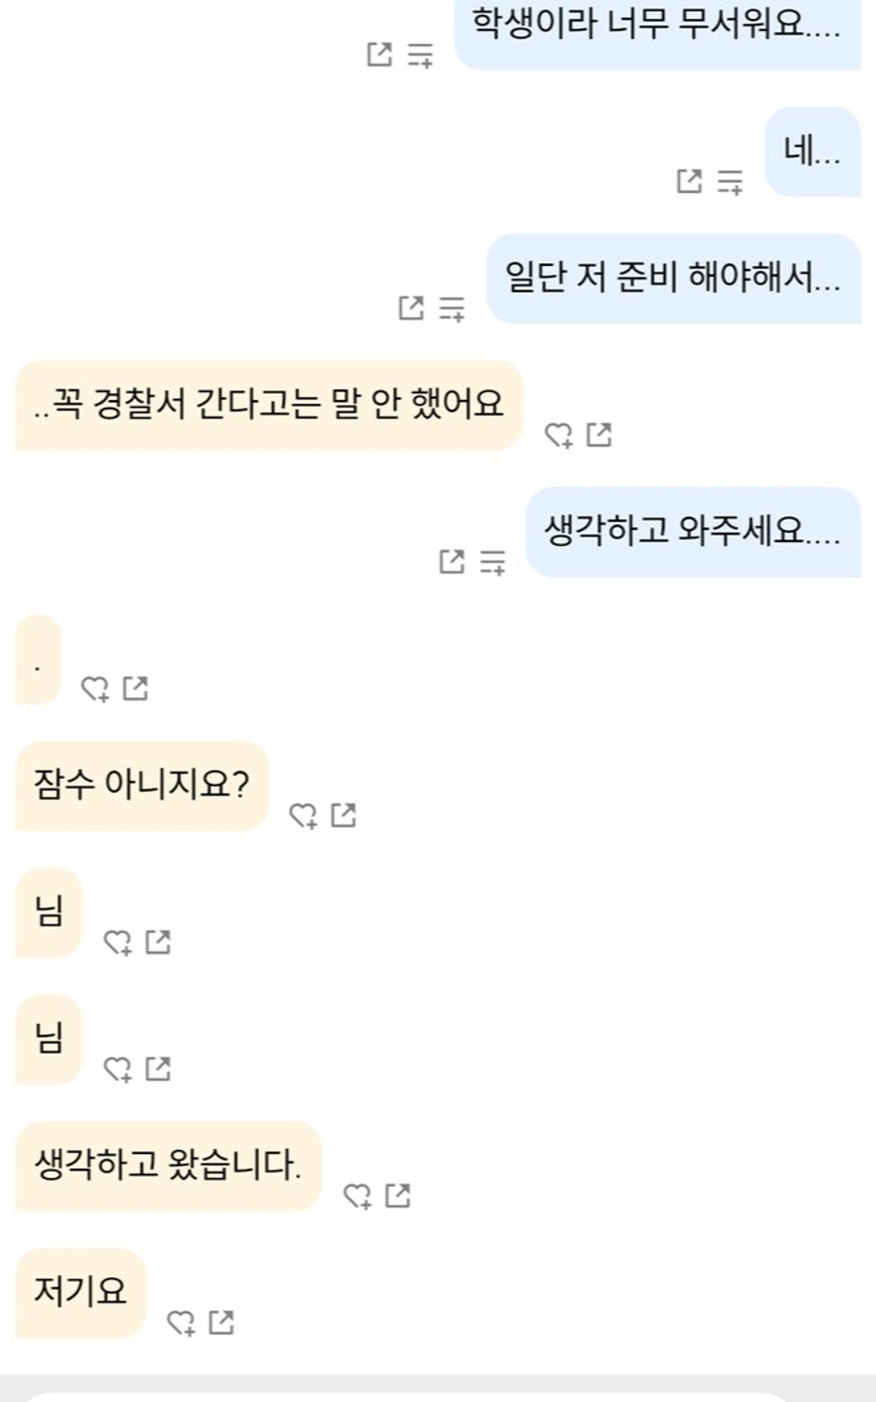Share the '잠수 아니지요?' message

tap(344, 815)
